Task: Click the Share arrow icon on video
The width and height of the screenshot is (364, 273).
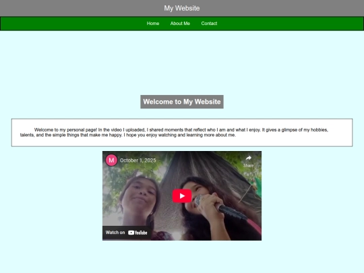Action: [x=248, y=158]
